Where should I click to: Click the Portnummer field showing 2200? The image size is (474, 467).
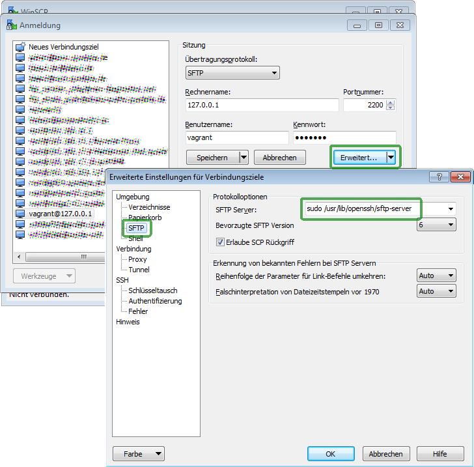365,105
